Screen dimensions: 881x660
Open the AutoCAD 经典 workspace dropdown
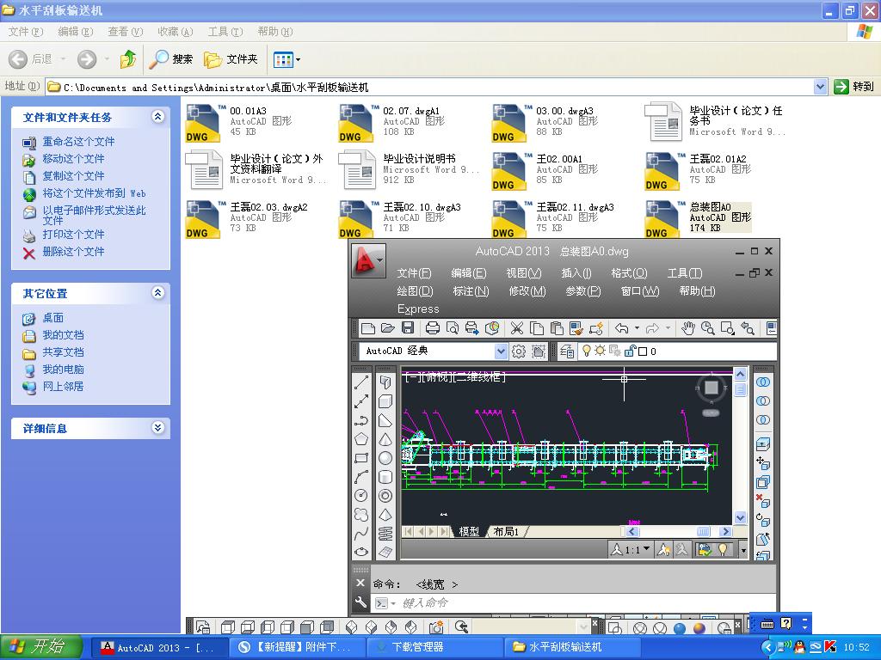coord(501,351)
